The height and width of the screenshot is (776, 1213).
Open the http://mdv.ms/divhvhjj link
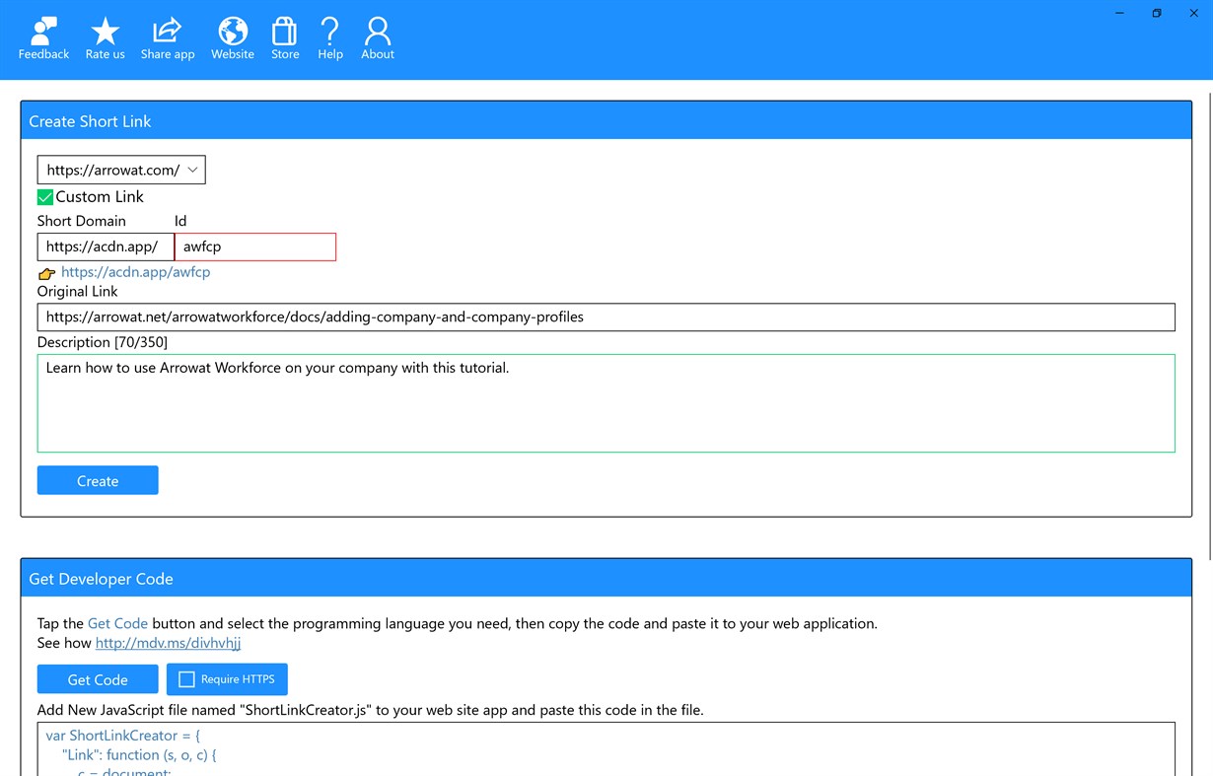(168, 643)
